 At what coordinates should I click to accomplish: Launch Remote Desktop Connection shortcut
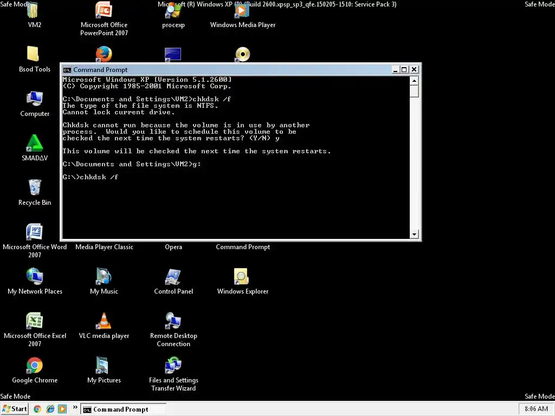[173, 321]
